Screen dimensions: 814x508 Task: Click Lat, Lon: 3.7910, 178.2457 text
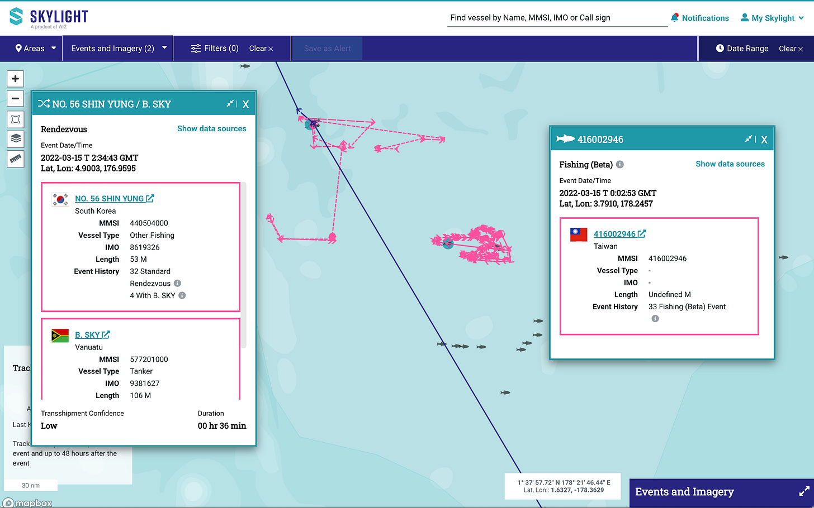click(606, 204)
